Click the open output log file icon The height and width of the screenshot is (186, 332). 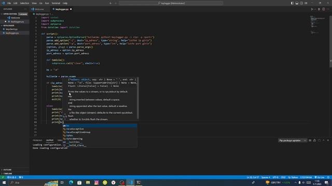click(319, 141)
